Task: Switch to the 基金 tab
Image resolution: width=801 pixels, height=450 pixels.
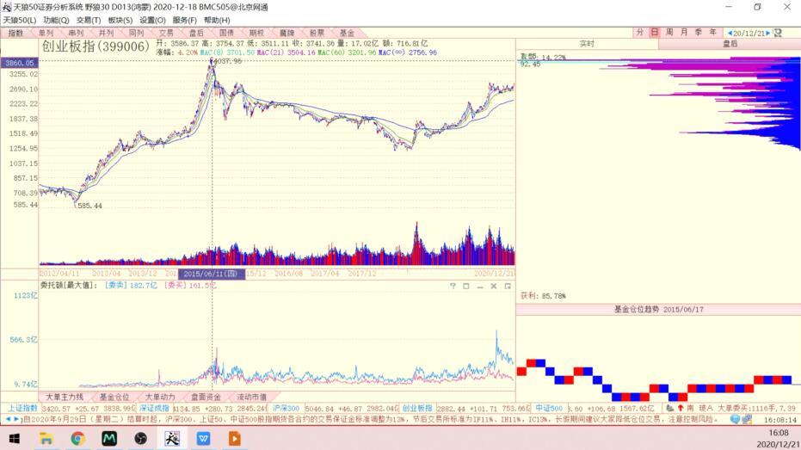Action: [x=347, y=33]
